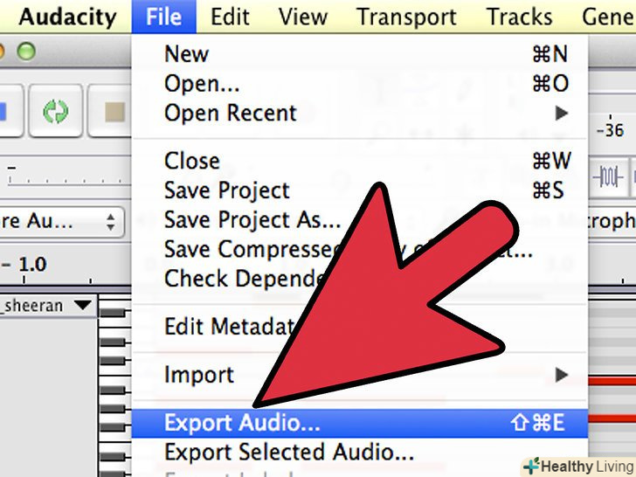
Task: Click the trim audio waveform icon
Action: (x=608, y=176)
